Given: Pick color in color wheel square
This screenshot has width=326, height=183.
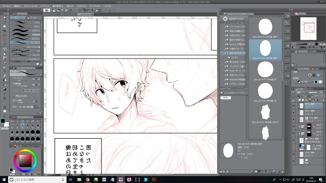Looking at the screenshot, I should coord(25,161).
